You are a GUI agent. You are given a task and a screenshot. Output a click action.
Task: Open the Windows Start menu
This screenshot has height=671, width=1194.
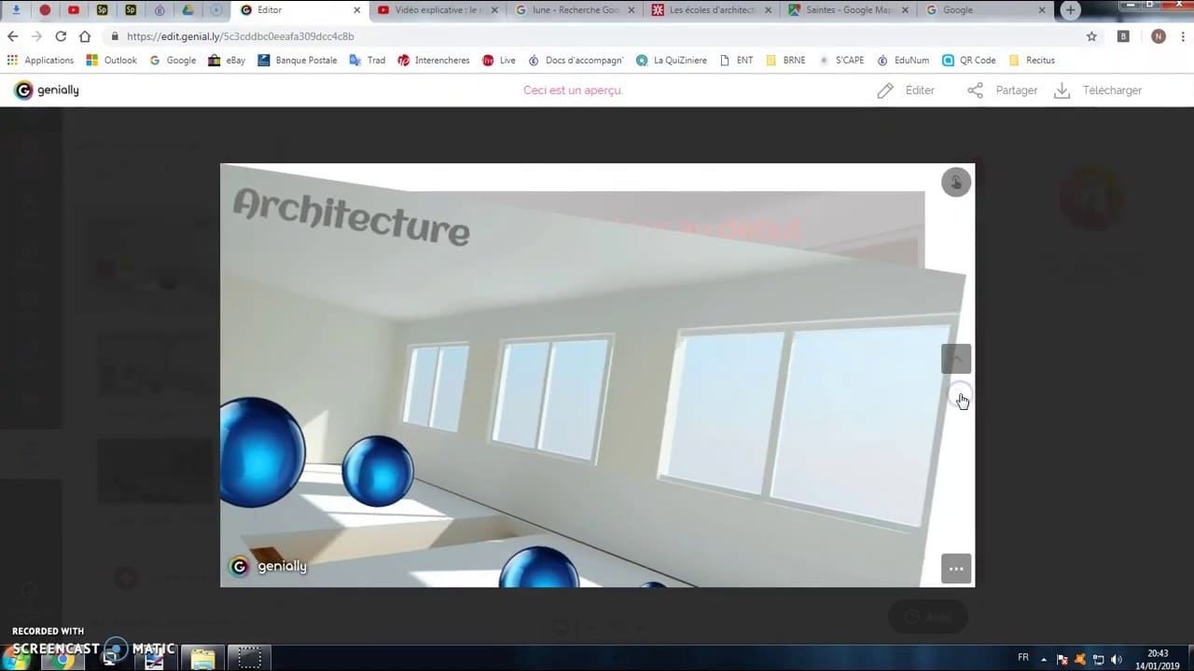point(18,658)
